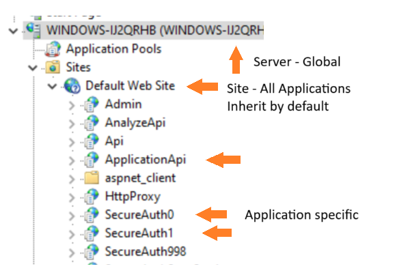
Task: Select the Default Web Site label
Action: click(x=130, y=86)
